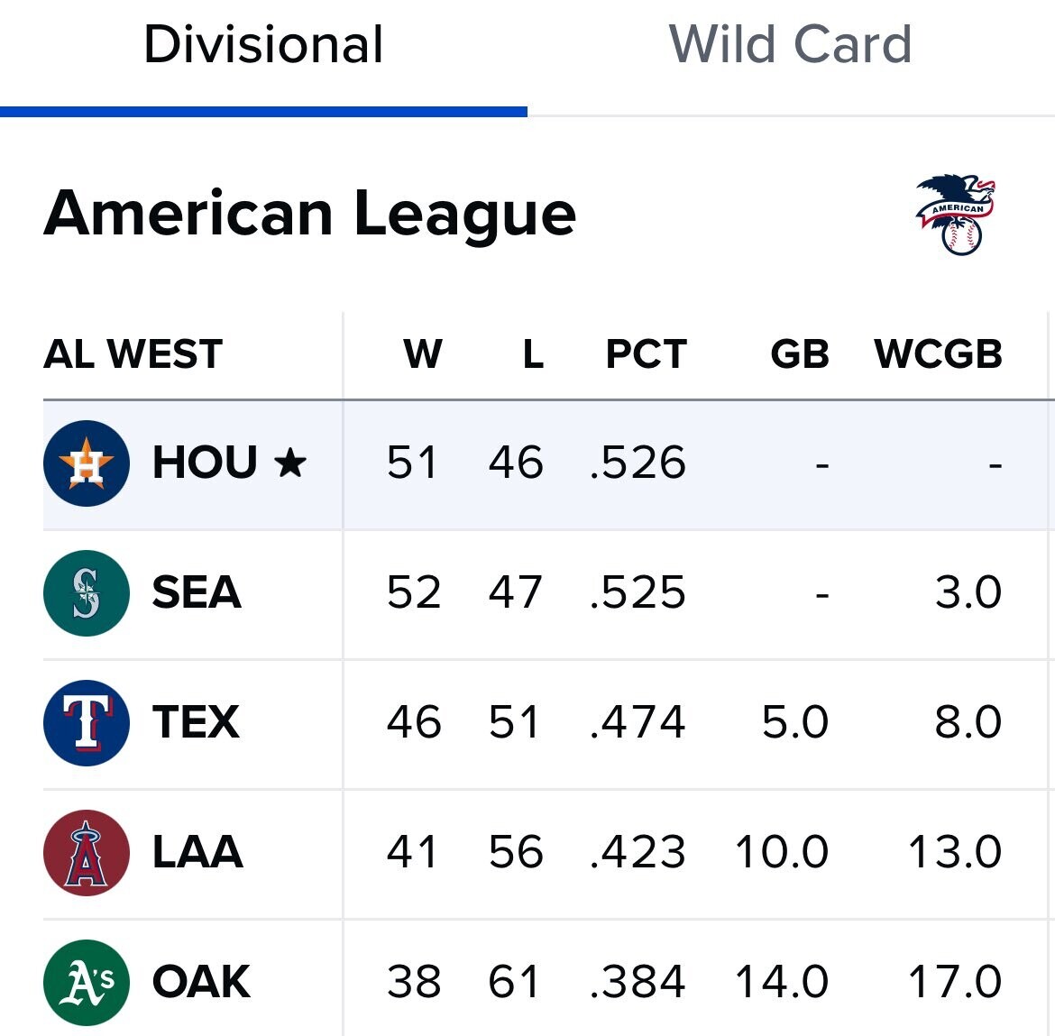Screen dimensions: 1055x1036
Task: Click the American League eagle logo
Action: (x=957, y=215)
